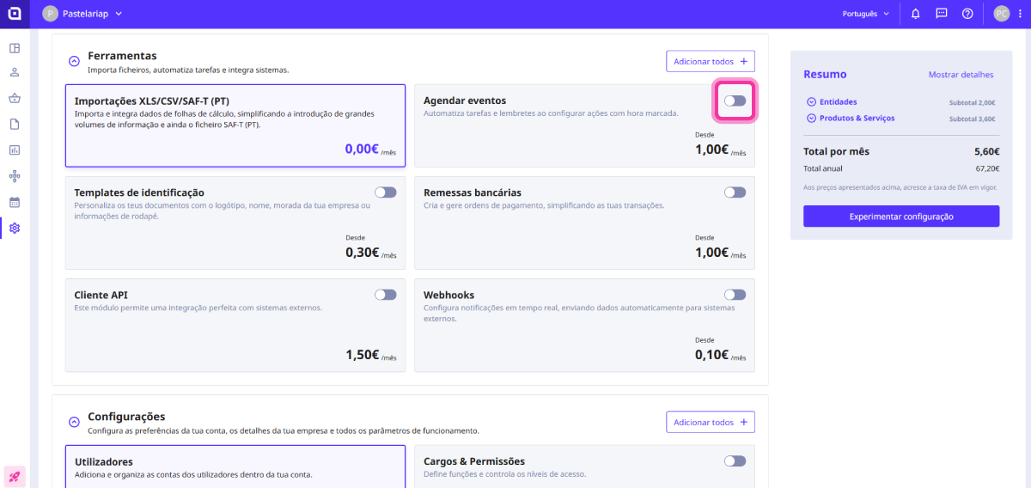
Task: Open the bar chart icon in sidebar
Action: tap(15, 150)
